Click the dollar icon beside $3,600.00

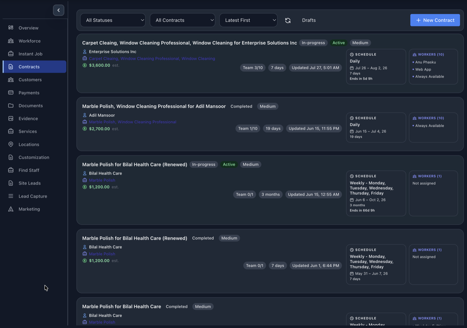[85, 65]
